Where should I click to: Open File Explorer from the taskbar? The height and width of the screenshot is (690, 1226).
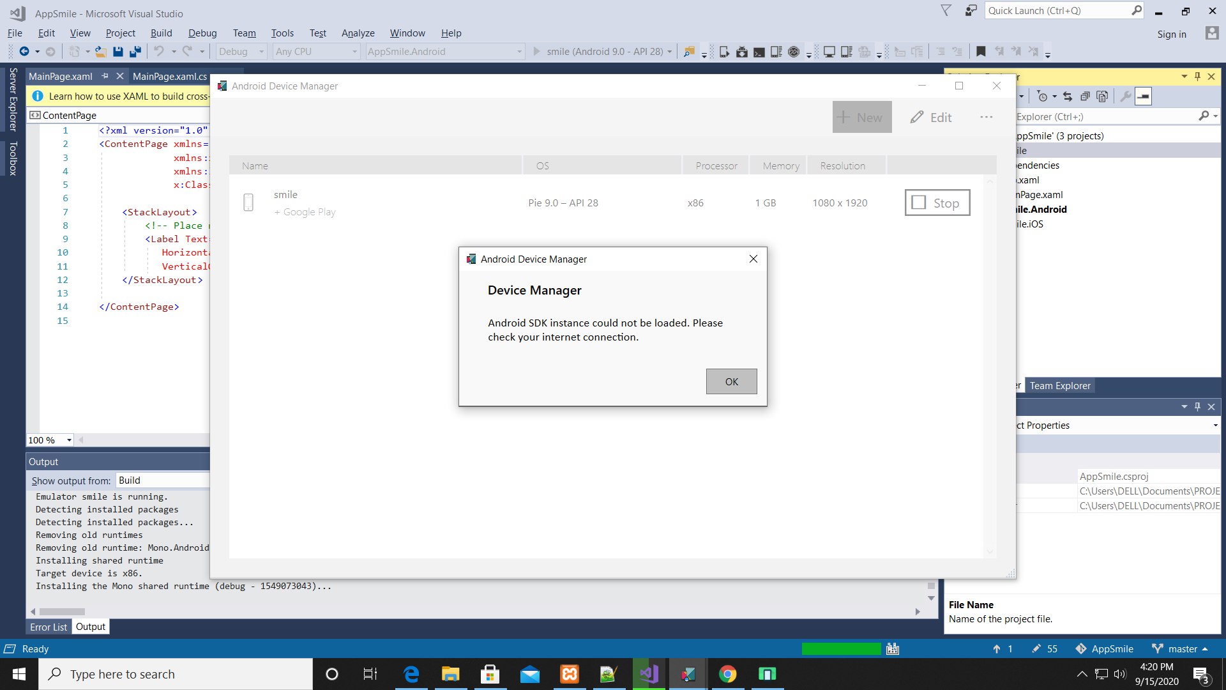450,674
